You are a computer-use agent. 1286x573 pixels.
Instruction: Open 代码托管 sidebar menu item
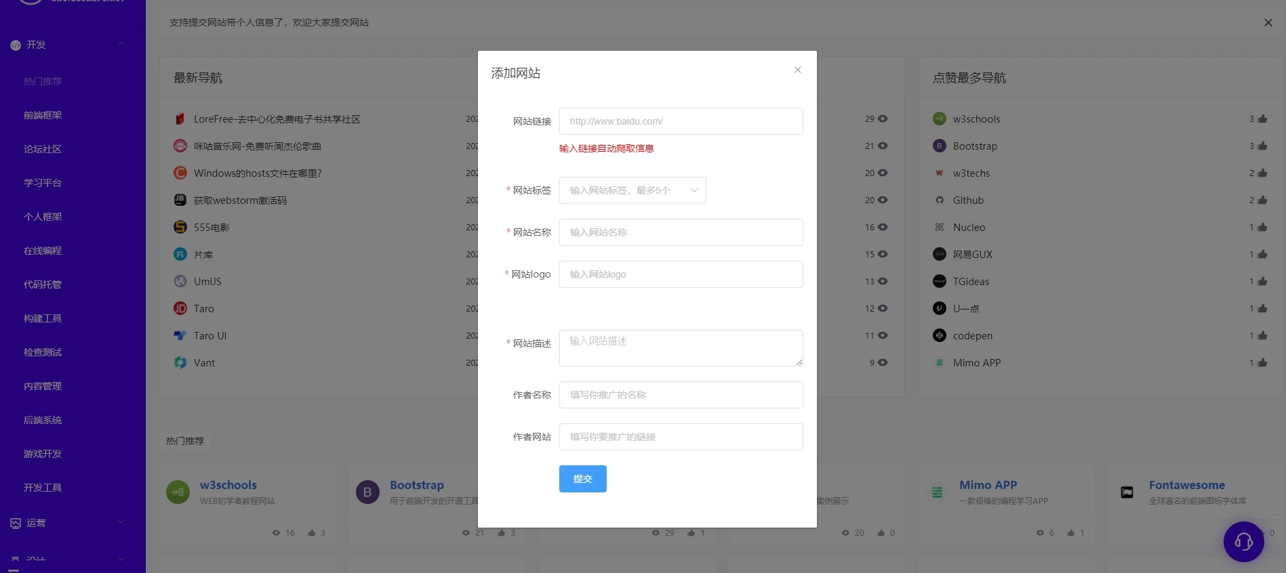43,284
